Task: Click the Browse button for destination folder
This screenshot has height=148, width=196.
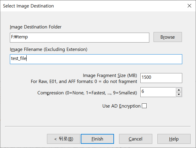Action: [x=168, y=37]
